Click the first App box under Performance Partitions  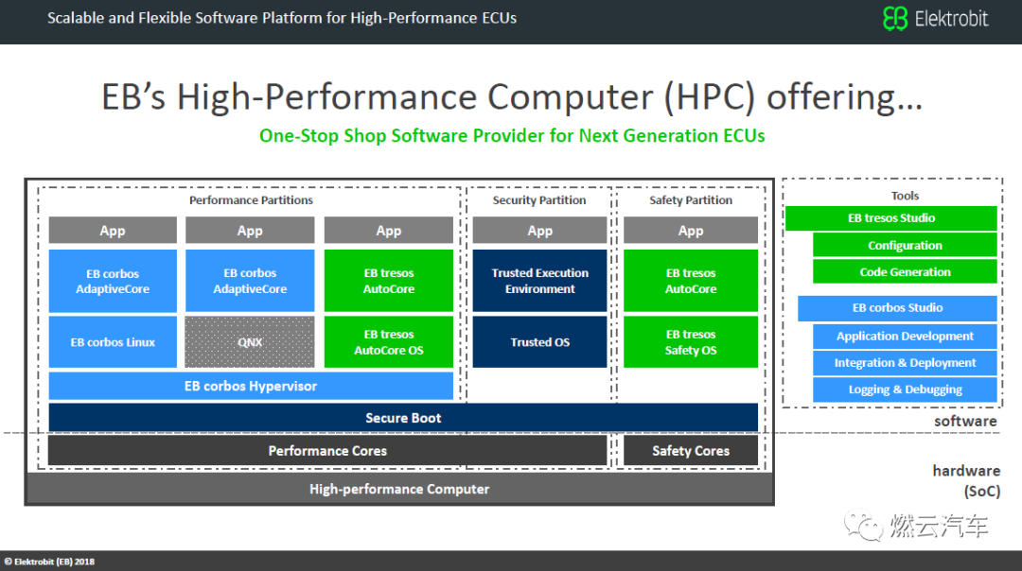click(x=113, y=231)
